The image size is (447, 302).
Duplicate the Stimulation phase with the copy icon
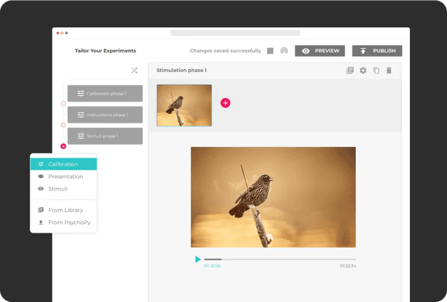376,71
